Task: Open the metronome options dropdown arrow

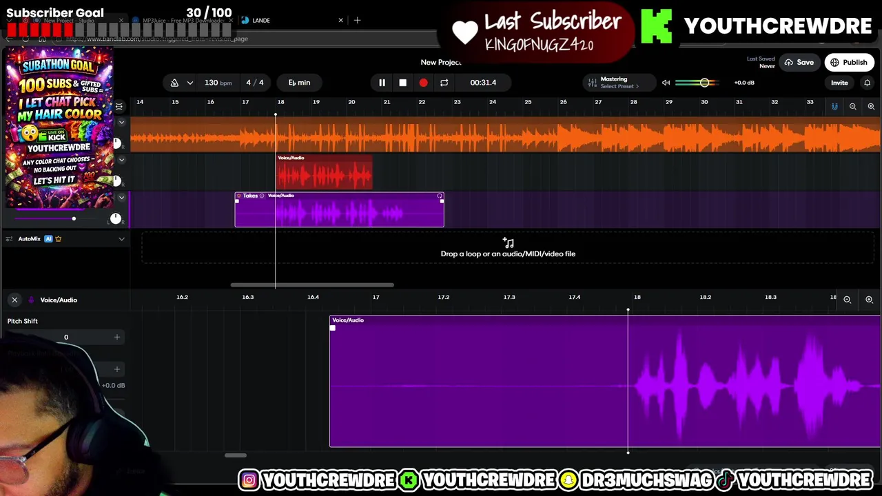Action: [x=189, y=83]
